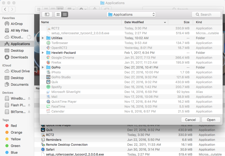
Task: Go forward in the Finder window
Action: (12, 9)
